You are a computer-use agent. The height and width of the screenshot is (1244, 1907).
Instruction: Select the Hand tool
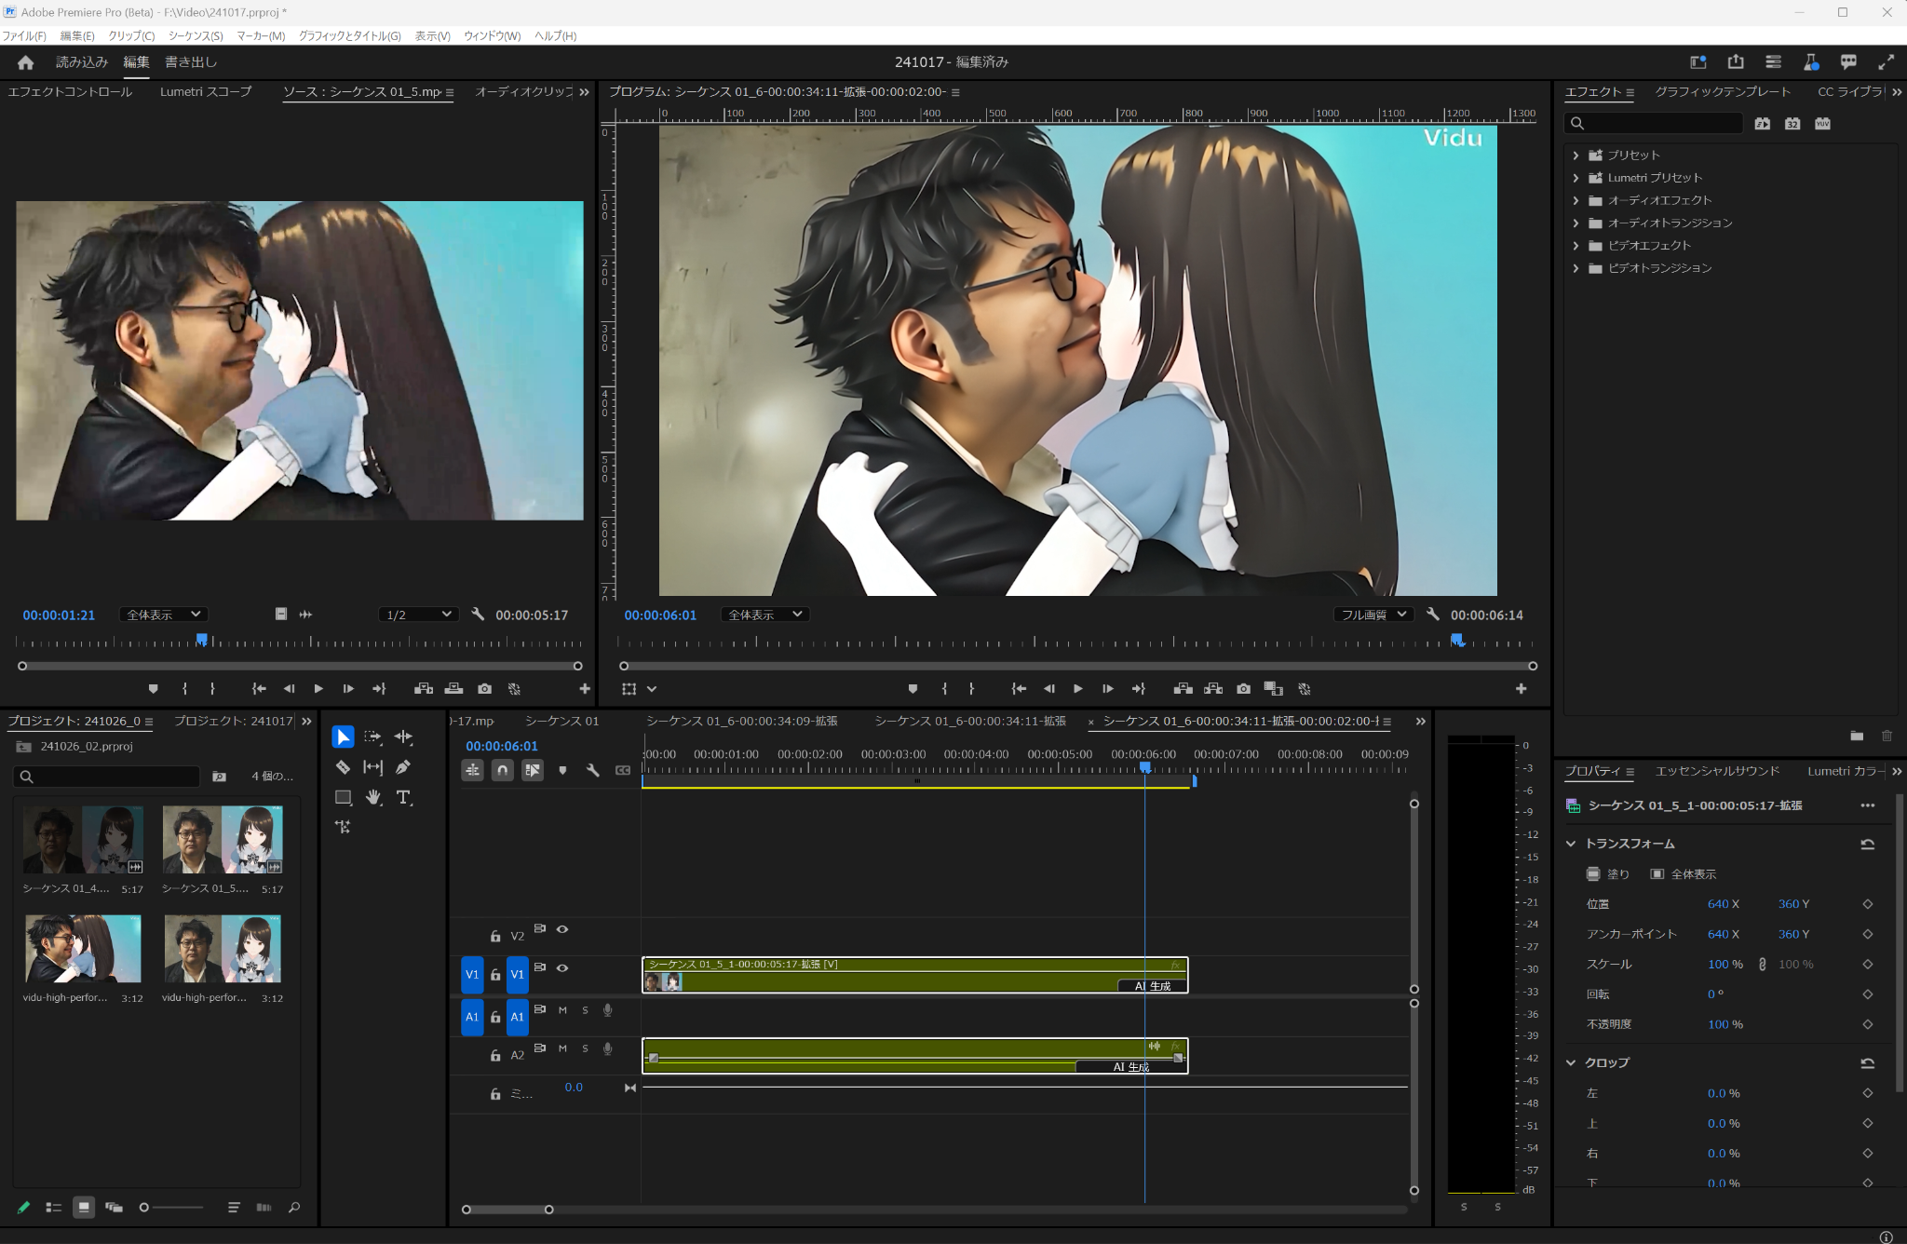click(372, 797)
